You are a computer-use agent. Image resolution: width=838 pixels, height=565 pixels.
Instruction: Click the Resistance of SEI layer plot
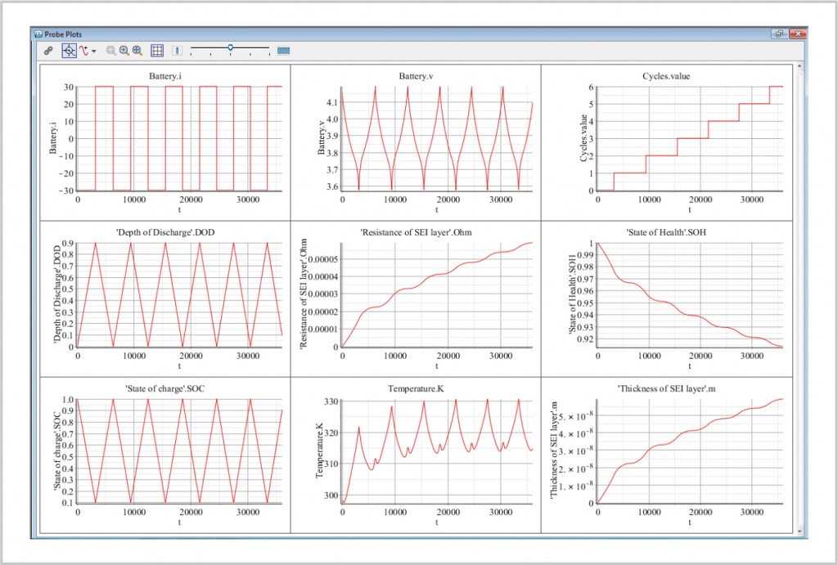[x=437, y=295]
